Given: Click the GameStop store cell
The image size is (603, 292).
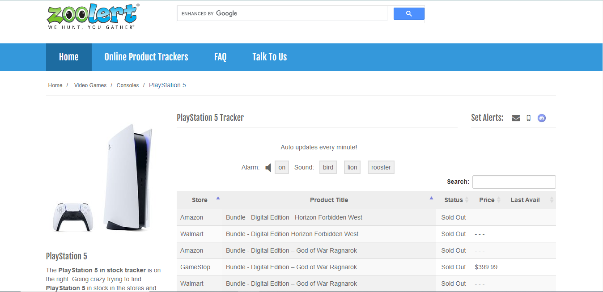Looking at the screenshot, I should (195, 267).
